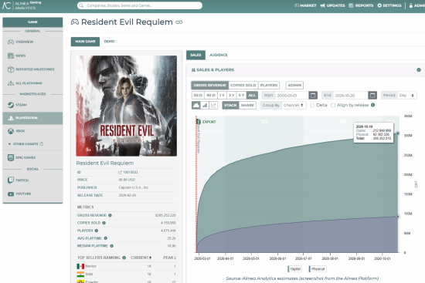Switch to the line chart type icon

pos(213,105)
